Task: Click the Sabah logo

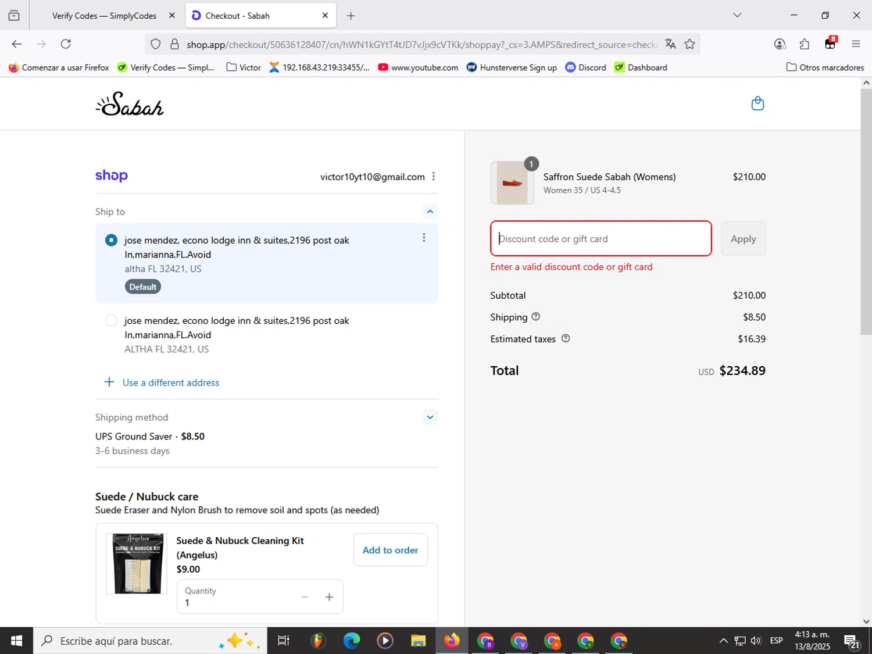Action: coord(130,103)
